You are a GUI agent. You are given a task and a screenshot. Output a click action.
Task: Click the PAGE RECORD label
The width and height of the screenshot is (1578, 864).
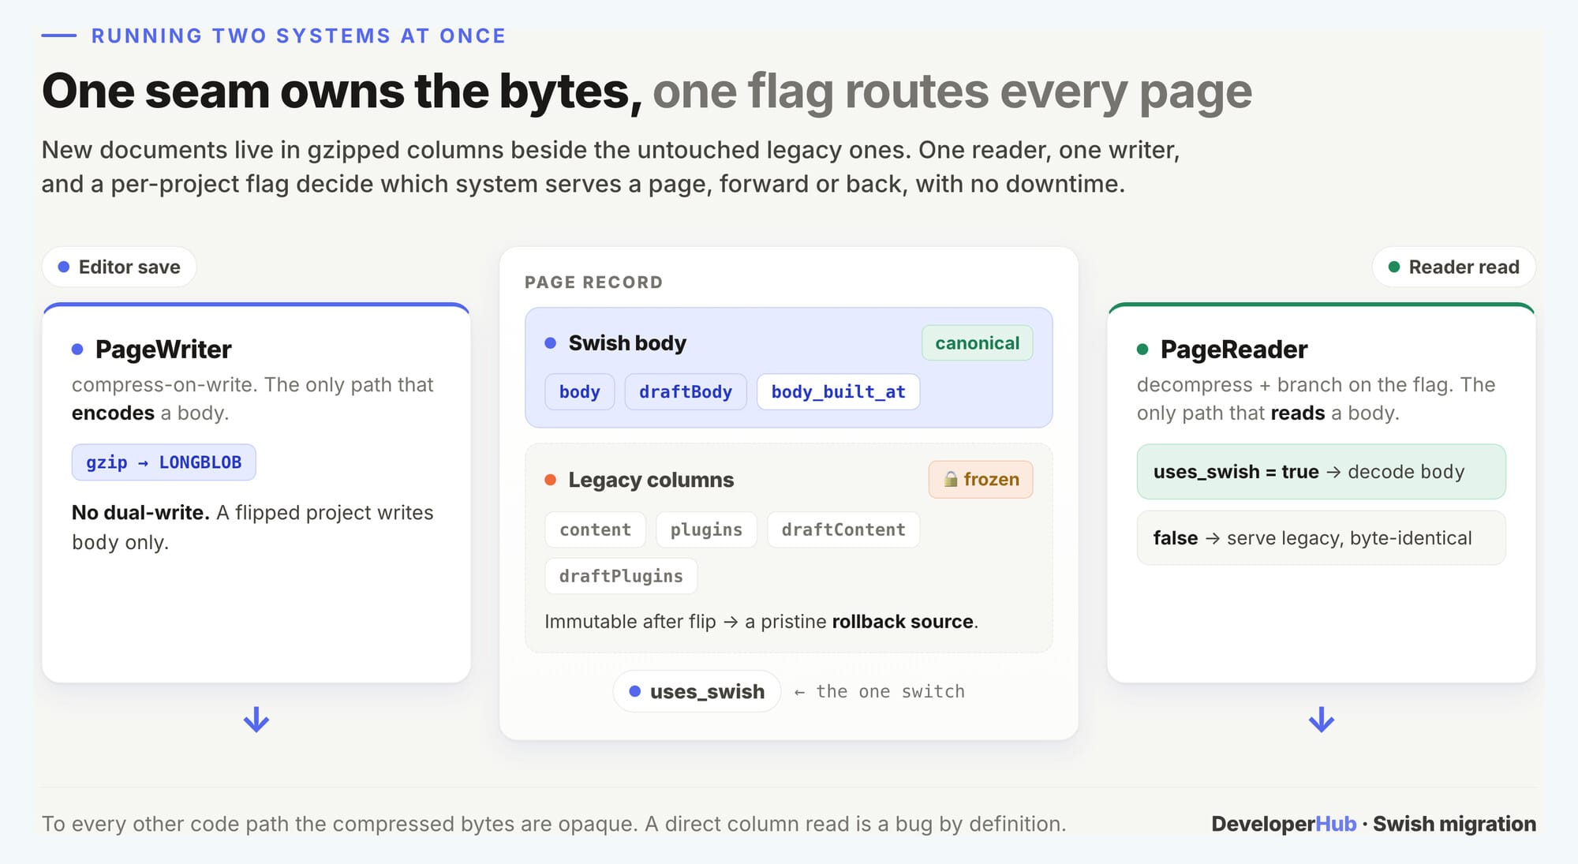[x=594, y=282]
